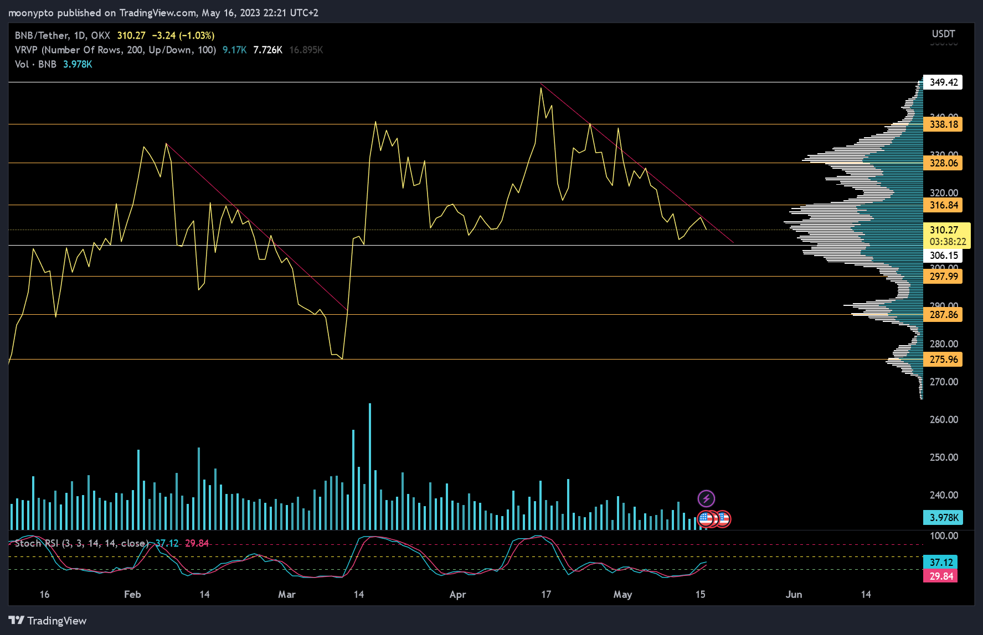Click the yellow 310.27 current price countdown label
Viewport: 983px width, 635px height.
(x=947, y=236)
